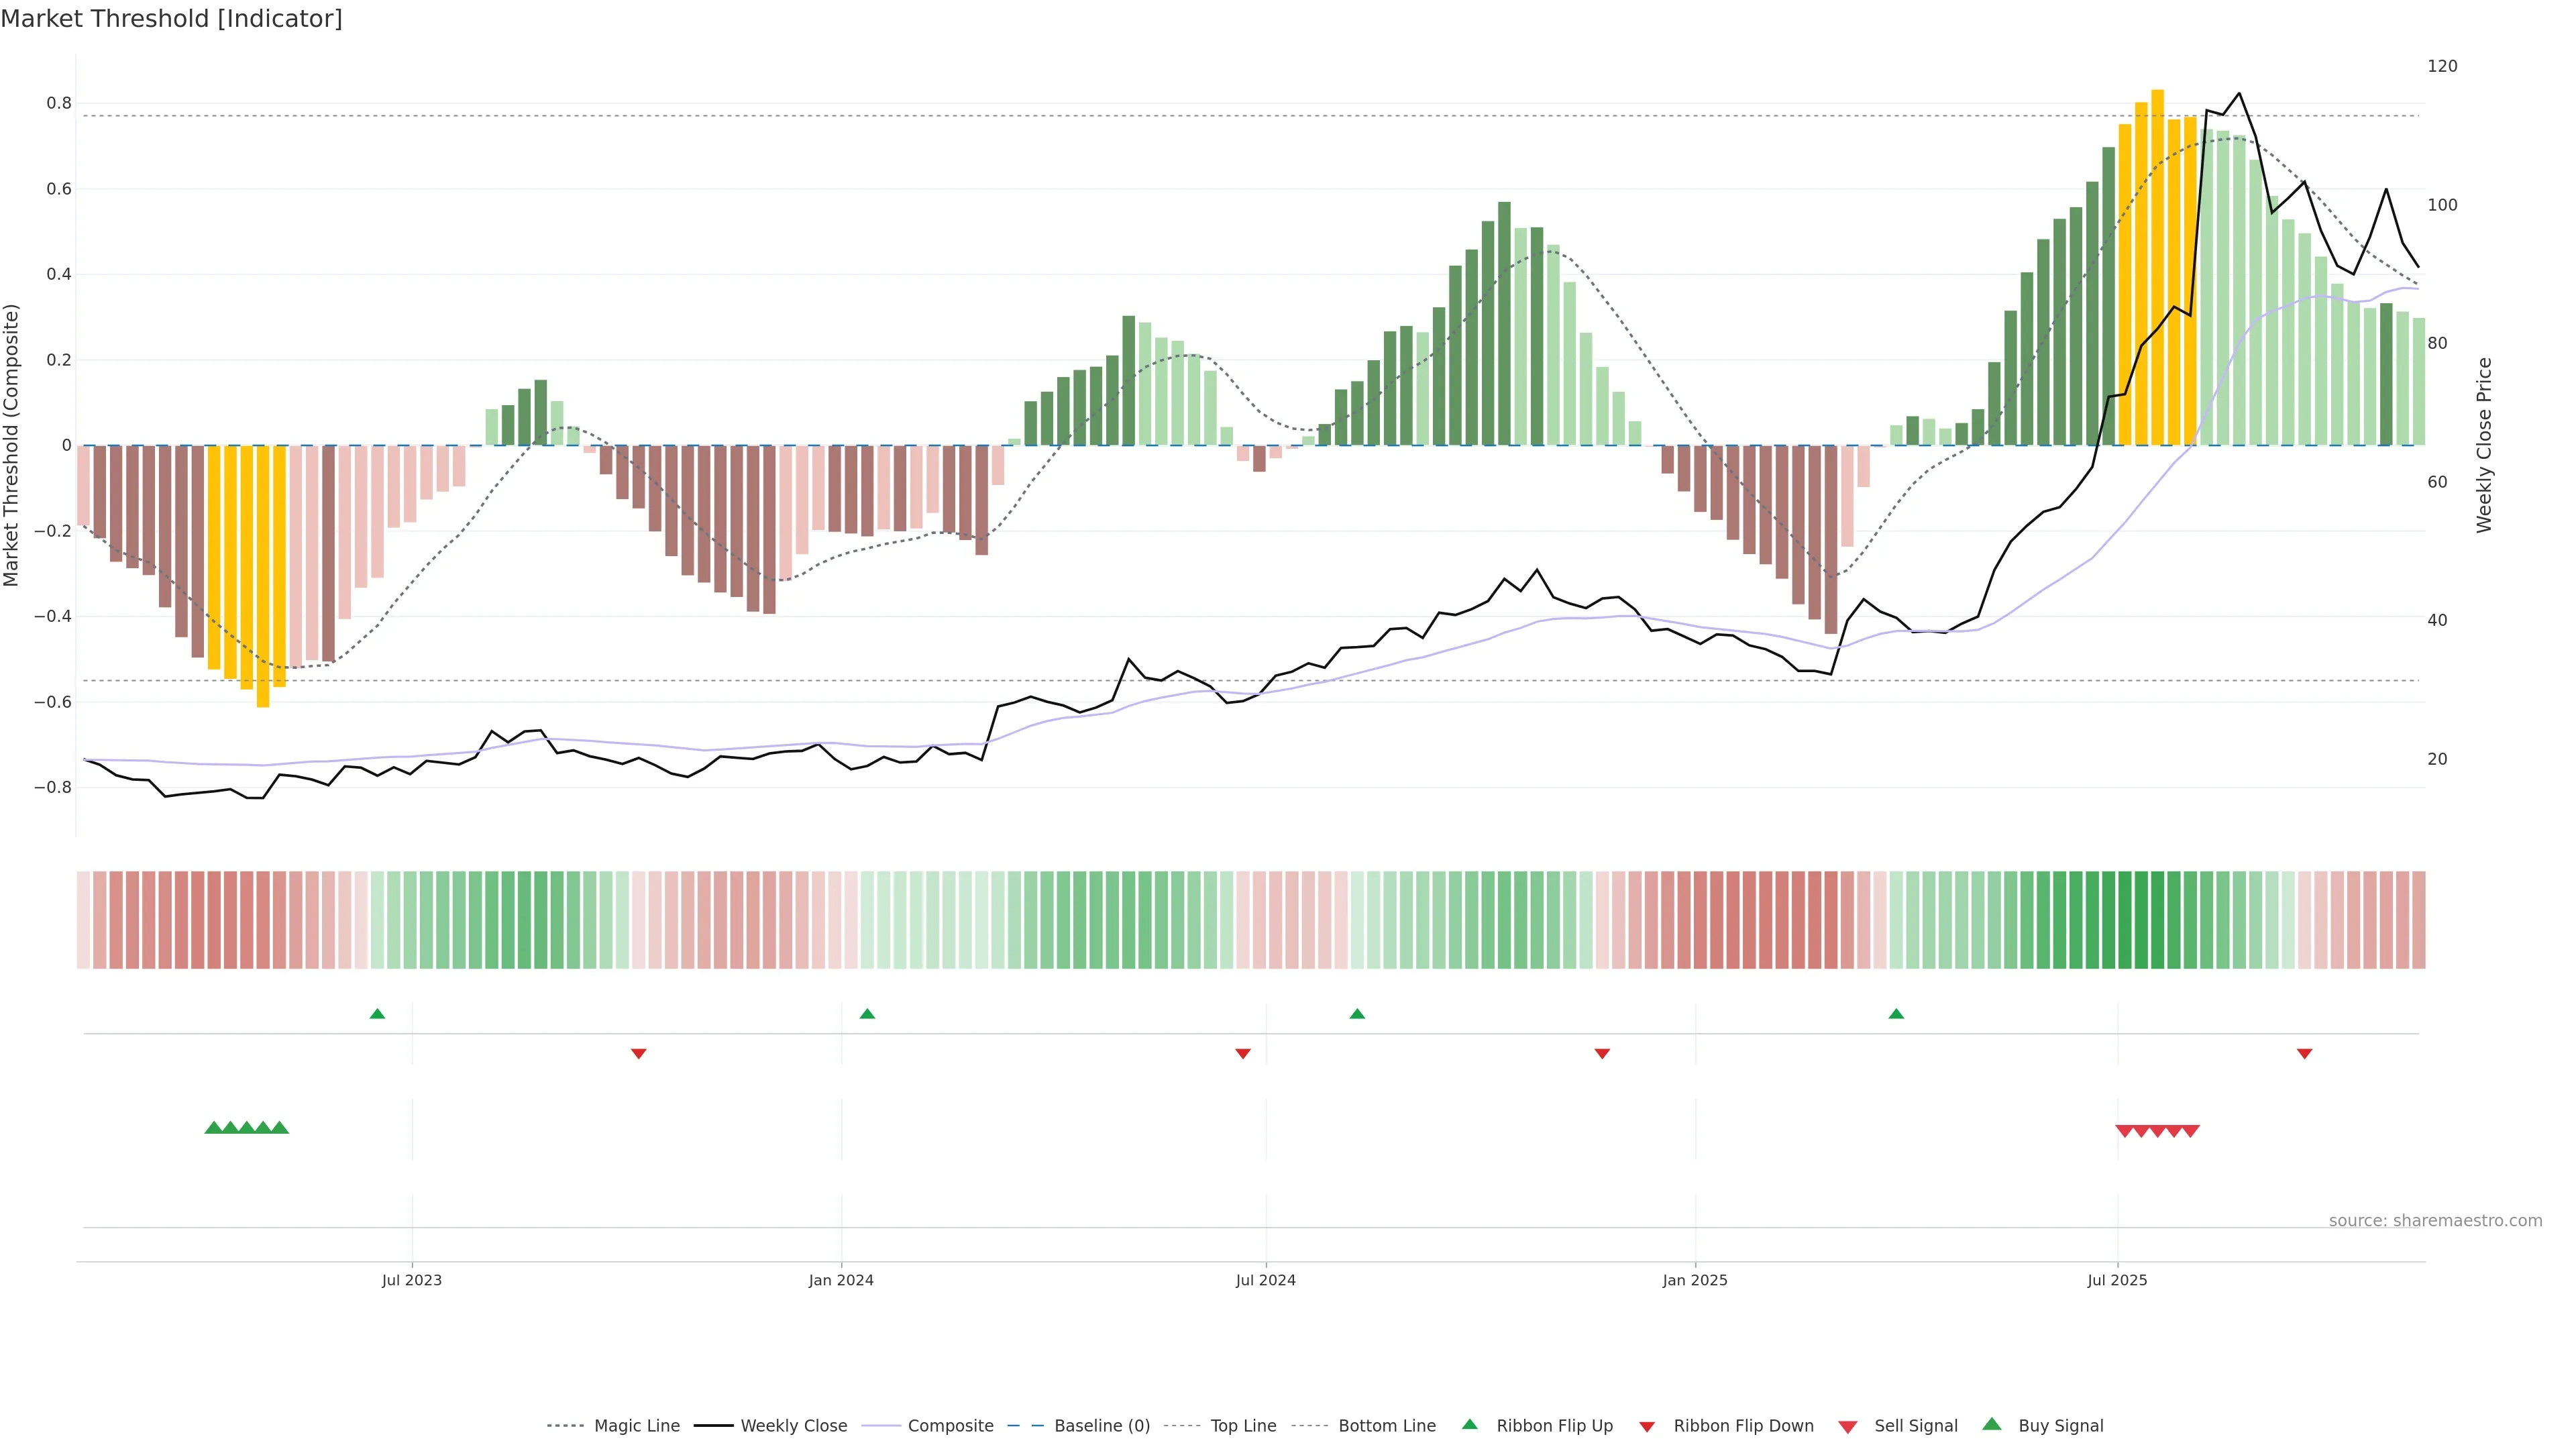Click the Jul 2025 x-axis label
This screenshot has width=2576, height=1449.
coord(2117,1280)
